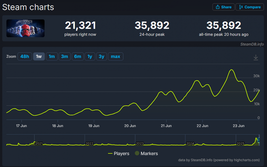Click the 2021 marker in the navigator
The height and width of the screenshot is (167, 267).
(39, 144)
